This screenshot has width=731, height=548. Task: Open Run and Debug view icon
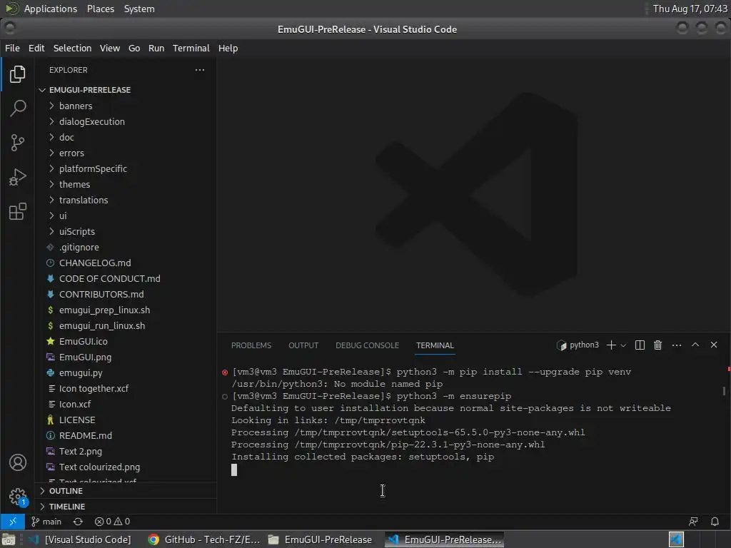18,177
